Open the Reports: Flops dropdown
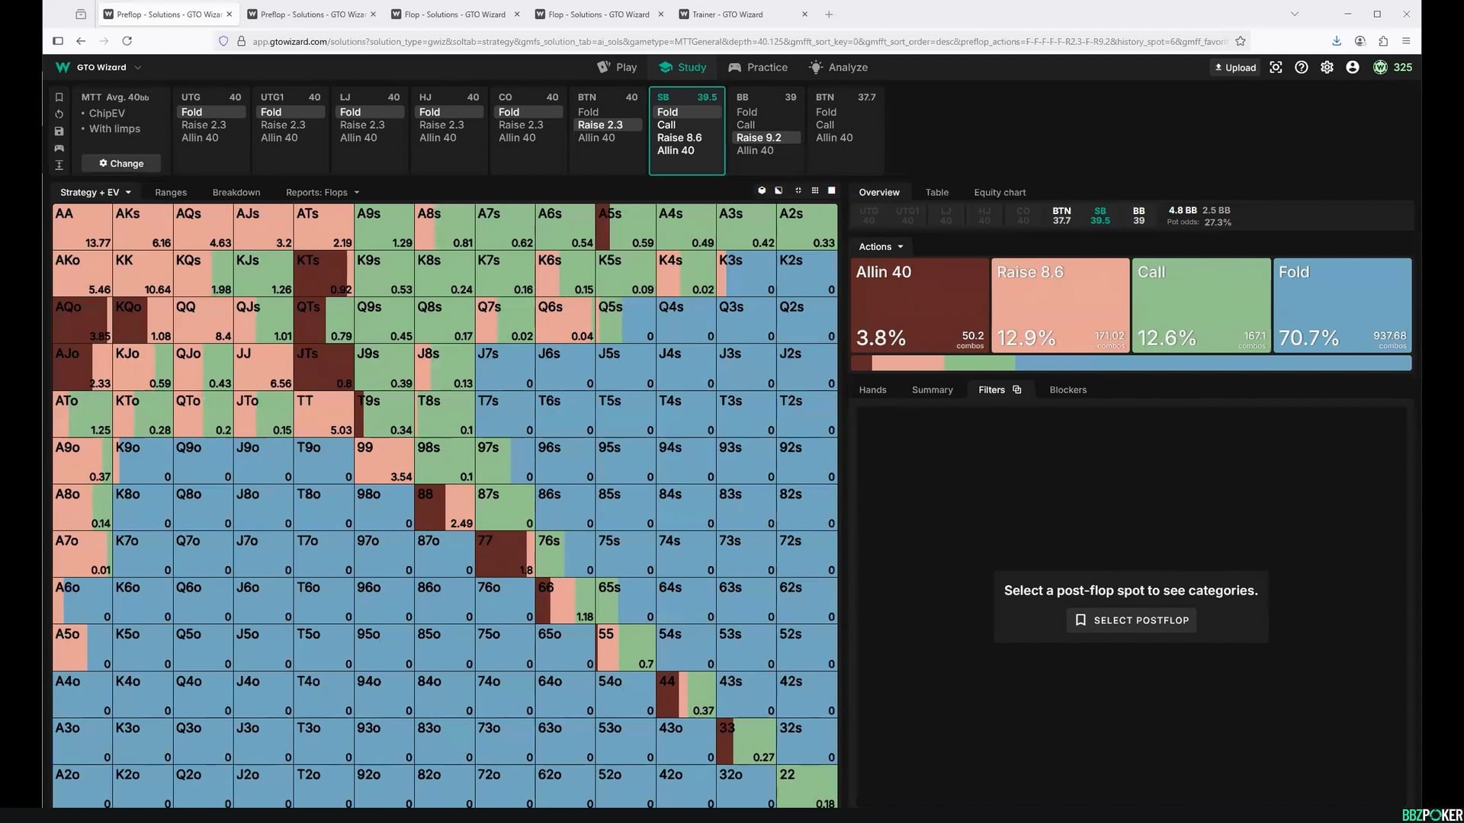The width and height of the screenshot is (1464, 823). click(322, 192)
